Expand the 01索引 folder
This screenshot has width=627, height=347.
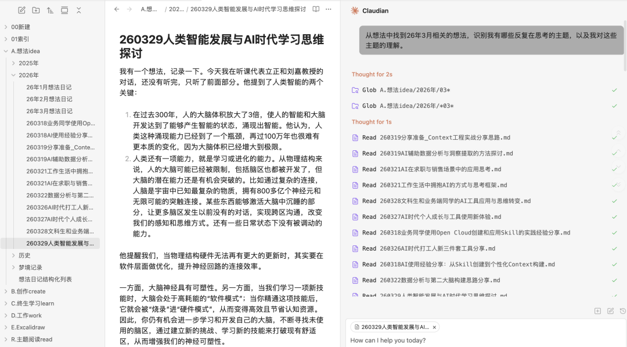click(x=6, y=39)
